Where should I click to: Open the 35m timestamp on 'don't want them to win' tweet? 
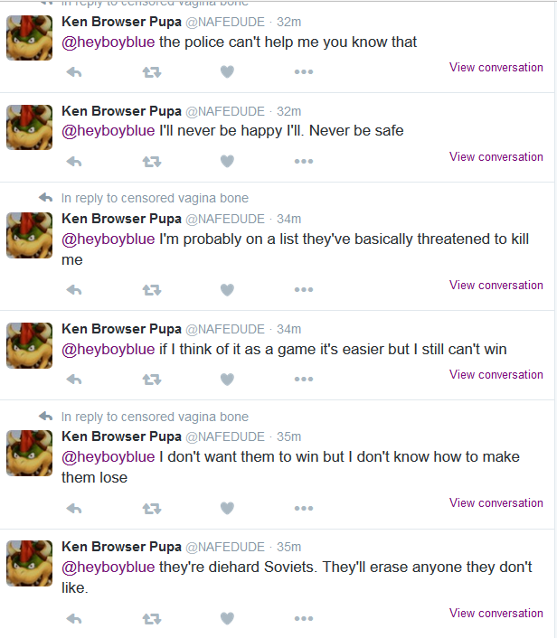tap(288, 436)
